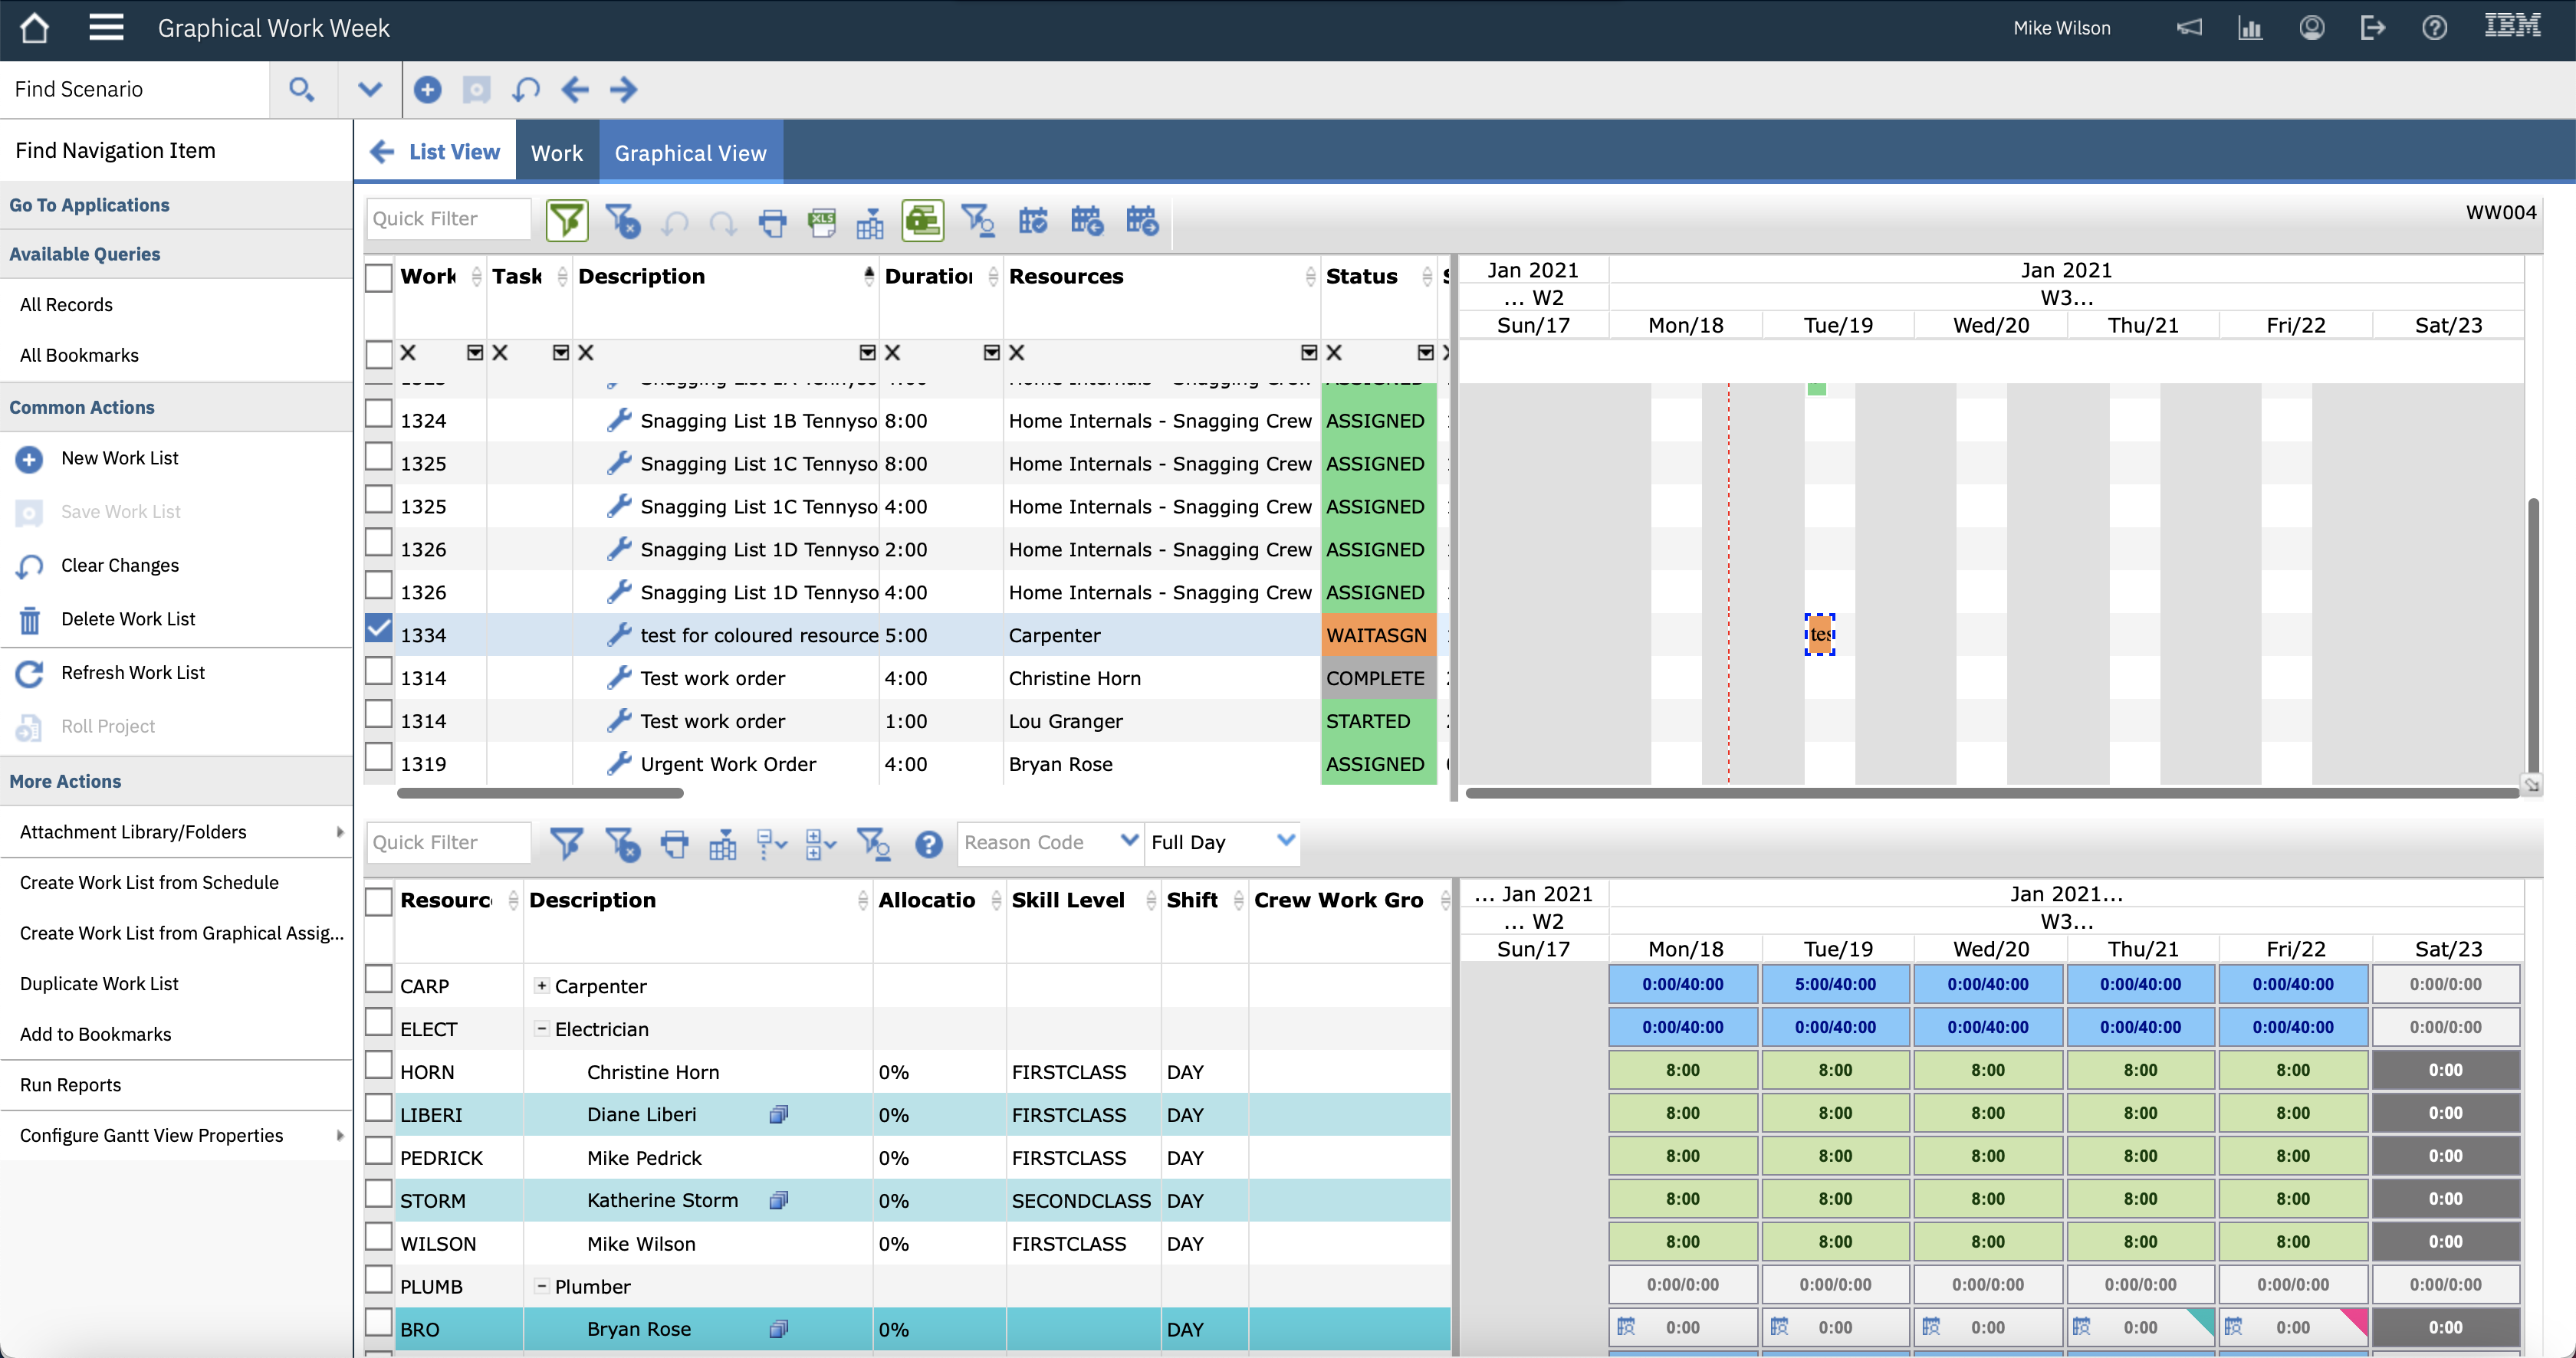
Task: Check the checkbox for work order 1319
Action: tap(379, 757)
